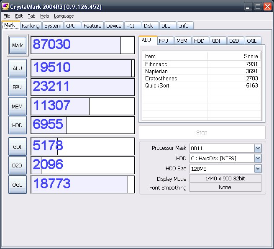Screen dimensions: 274x249
Task: Run the ALU benchmark button
Action: pos(18,68)
